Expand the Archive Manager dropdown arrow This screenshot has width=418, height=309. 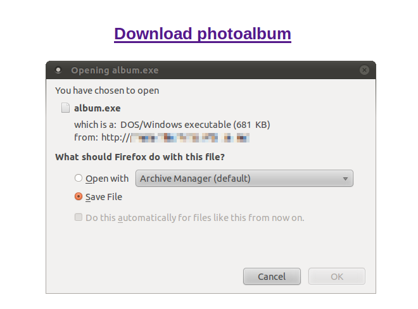pyautogui.click(x=345, y=179)
